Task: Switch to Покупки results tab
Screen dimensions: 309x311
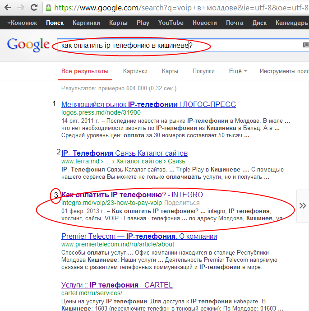Action: pyautogui.click(x=203, y=71)
